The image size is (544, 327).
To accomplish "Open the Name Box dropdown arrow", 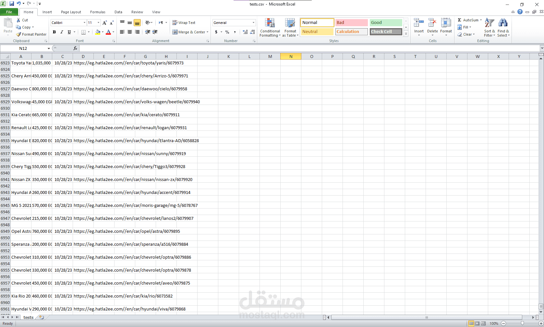I will click(49, 48).
